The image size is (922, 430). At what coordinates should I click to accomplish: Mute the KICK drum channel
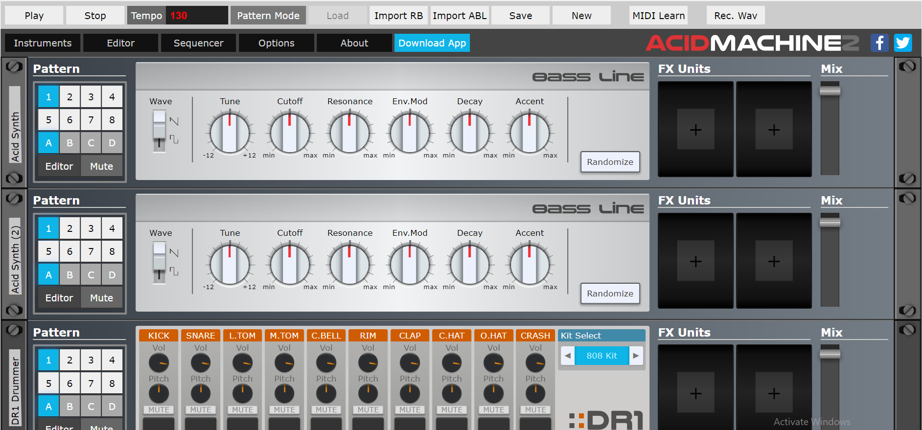[159, 410]
